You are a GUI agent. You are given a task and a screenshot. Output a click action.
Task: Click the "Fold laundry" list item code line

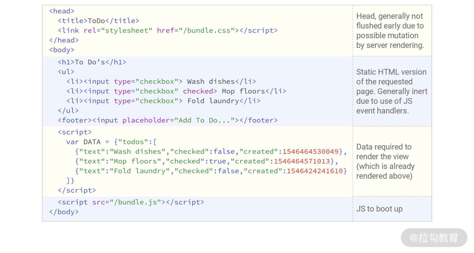coord(163,101)
